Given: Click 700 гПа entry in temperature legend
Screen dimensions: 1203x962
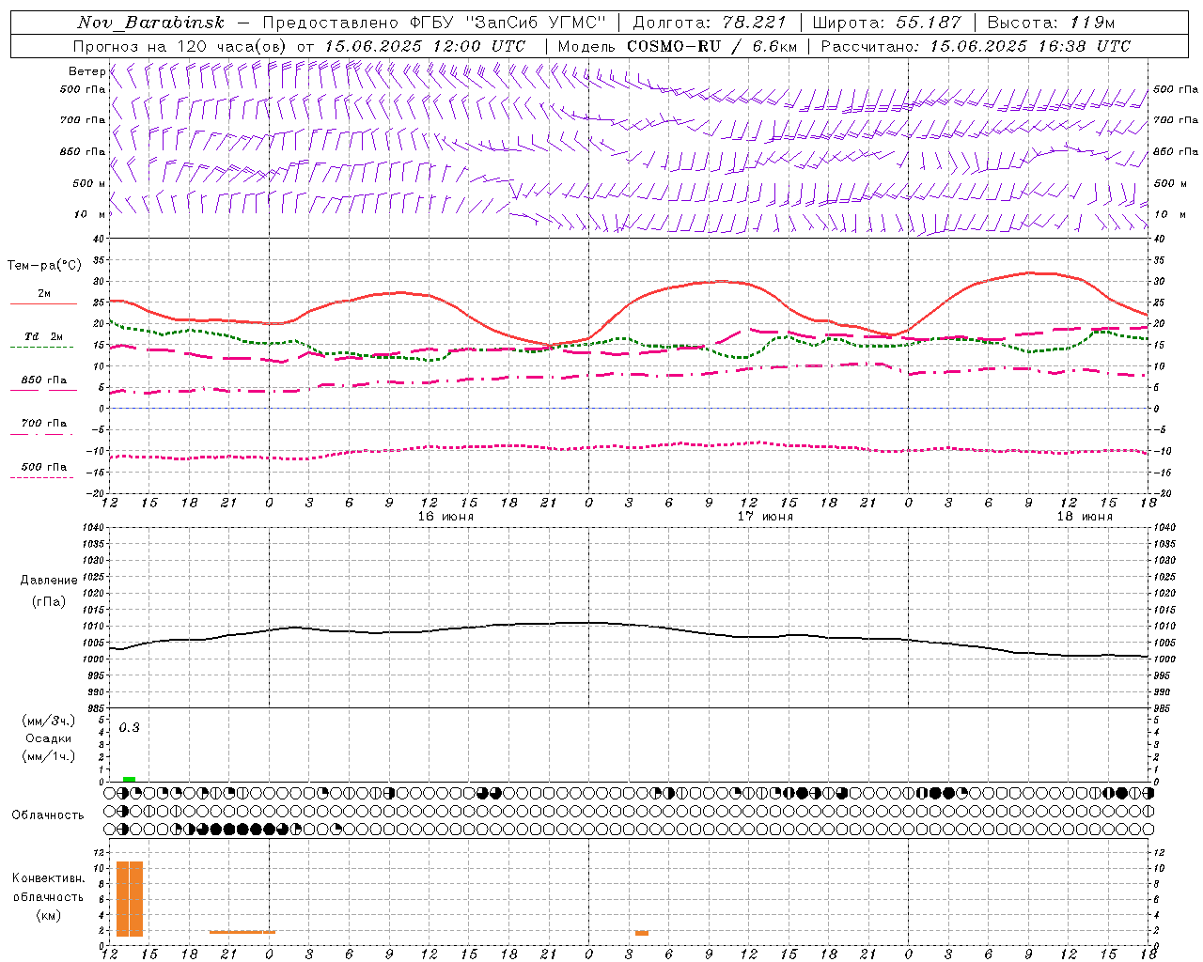Looking at the screenshot, I should tap(44, 423).
